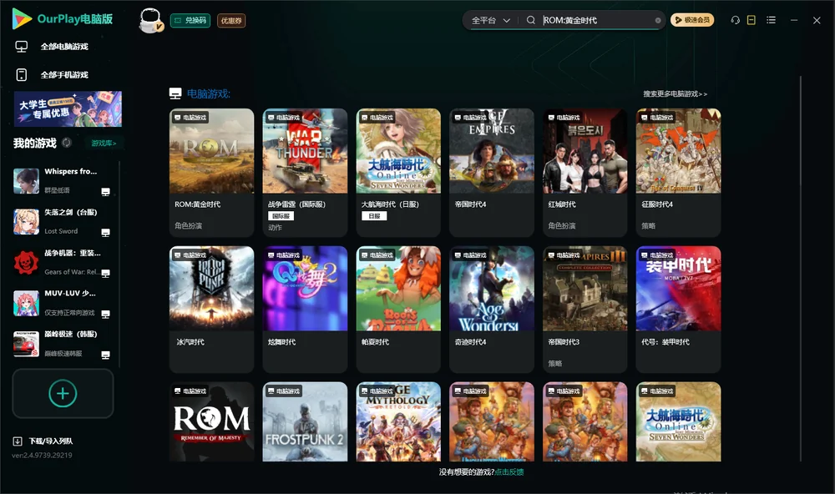Click the yellow mini-window icon in title bar
835x494 pixels.
(751, 20)
